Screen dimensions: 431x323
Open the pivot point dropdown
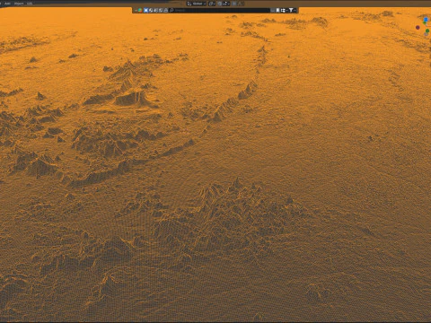(x=212, y=4)
